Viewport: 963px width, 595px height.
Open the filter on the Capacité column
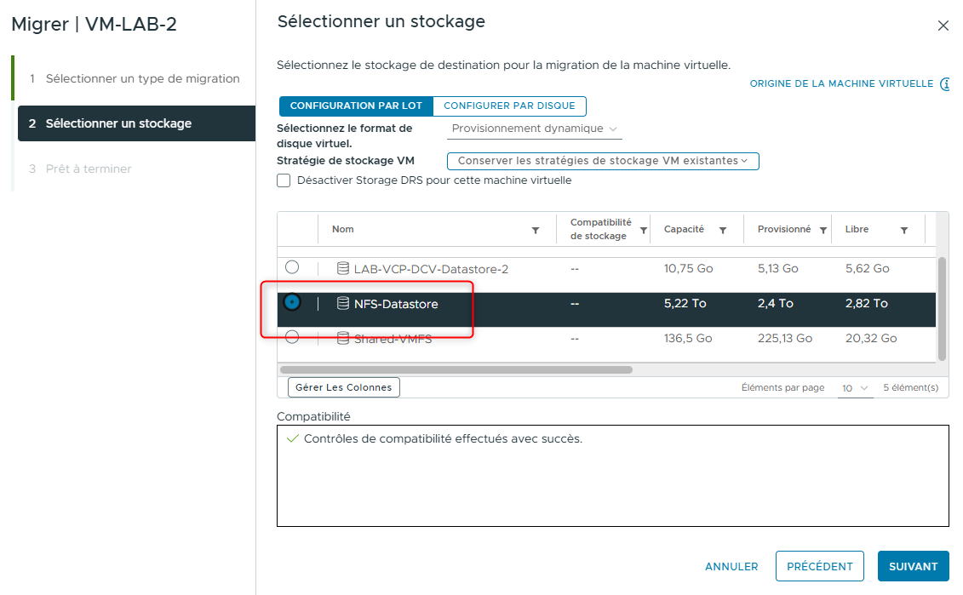pyautogui.click(x=725, y=229)
